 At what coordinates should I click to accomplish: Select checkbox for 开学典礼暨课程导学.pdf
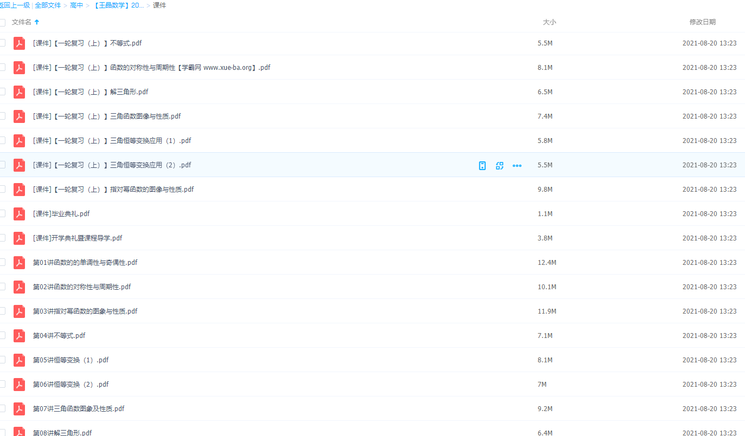pyautogui.click(x=2, y=238)
